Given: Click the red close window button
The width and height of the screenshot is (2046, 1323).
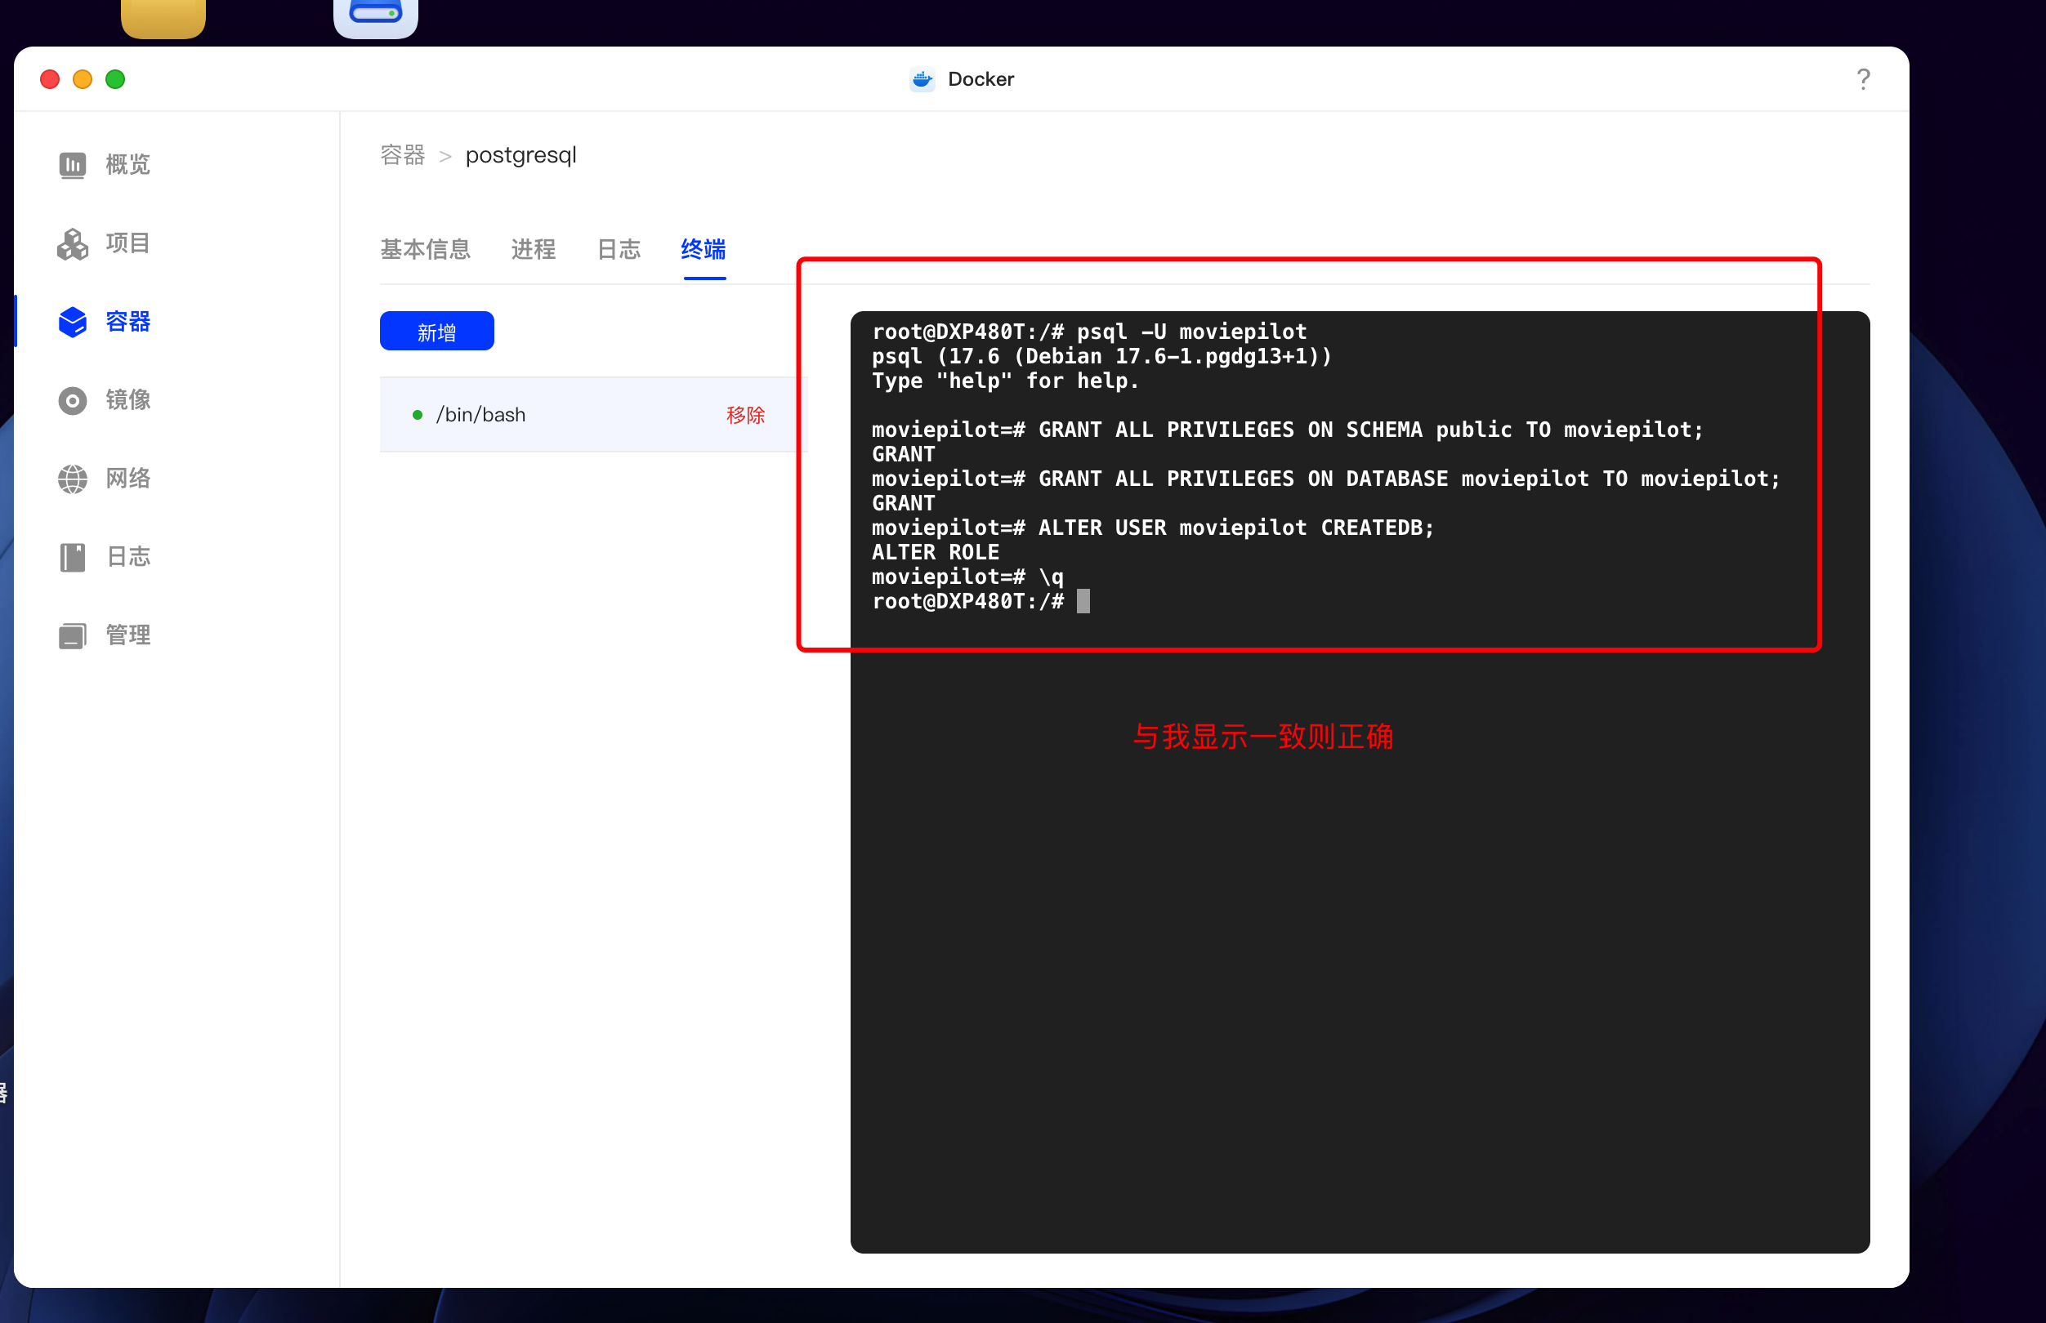Looking at the screenshot, I should click(50, 79).
